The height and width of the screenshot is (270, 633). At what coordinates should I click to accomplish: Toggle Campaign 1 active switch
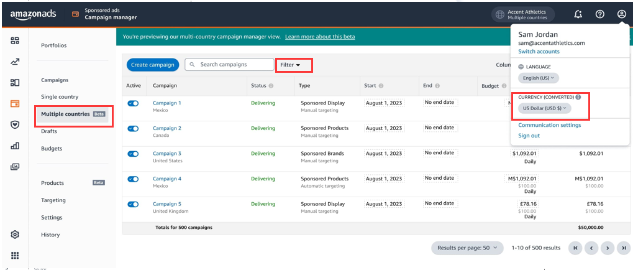point(133,103)
